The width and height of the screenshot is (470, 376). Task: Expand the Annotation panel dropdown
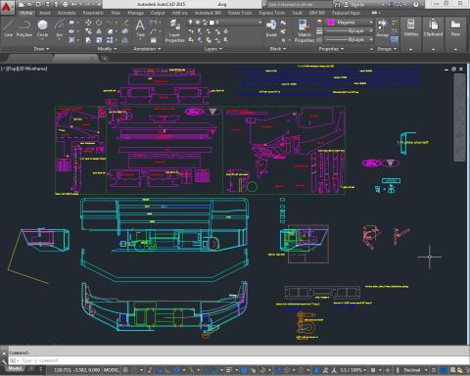tap(147, 49)
